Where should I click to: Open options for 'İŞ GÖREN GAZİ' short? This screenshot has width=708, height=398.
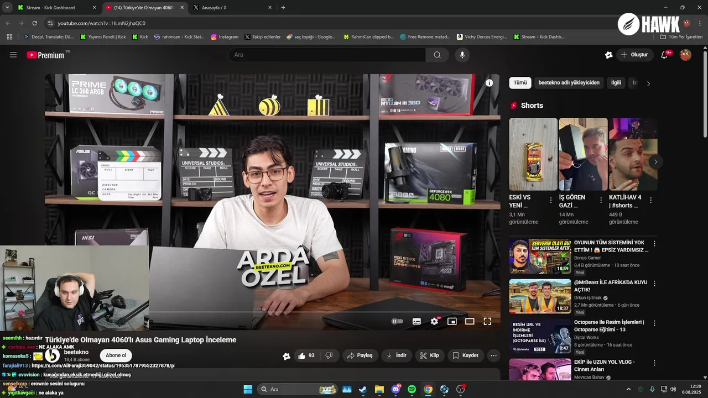600,200
